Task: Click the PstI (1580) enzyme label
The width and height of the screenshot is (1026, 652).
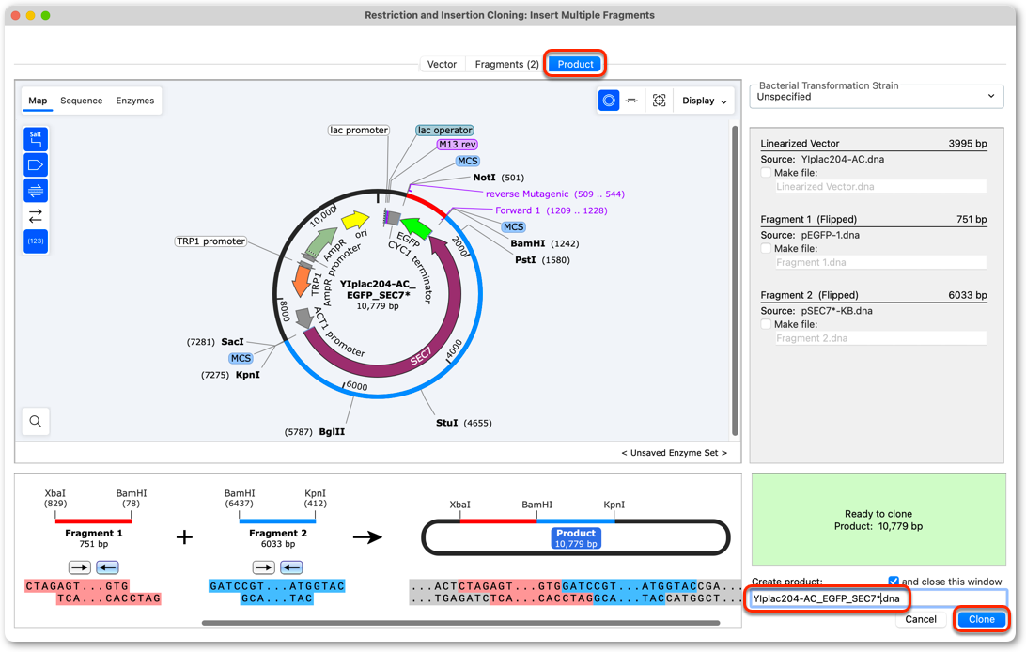Action: [x=542, y=259]
